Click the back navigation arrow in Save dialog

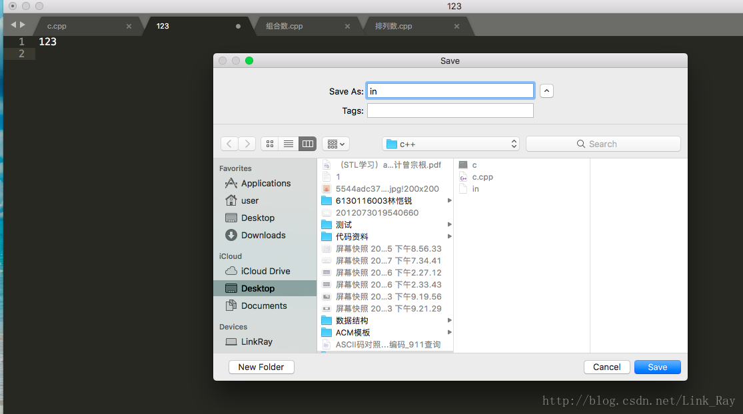pos(229,144)
